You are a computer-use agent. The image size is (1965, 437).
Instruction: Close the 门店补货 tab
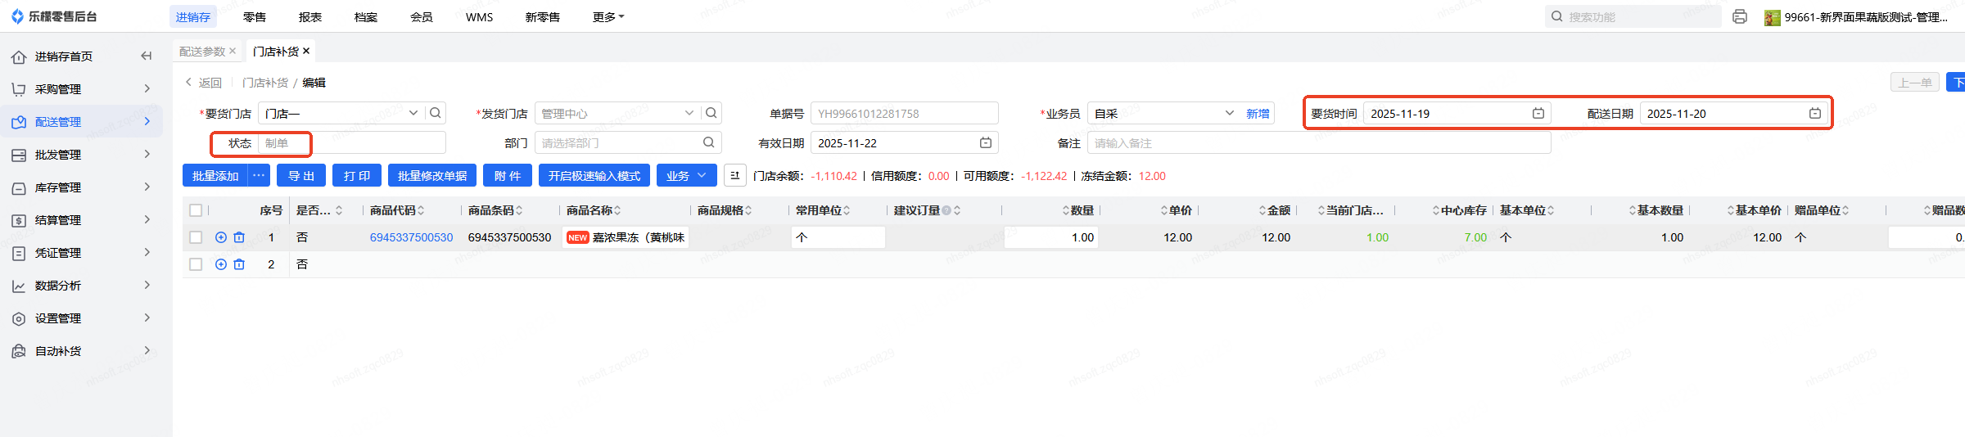pos(306,51)
